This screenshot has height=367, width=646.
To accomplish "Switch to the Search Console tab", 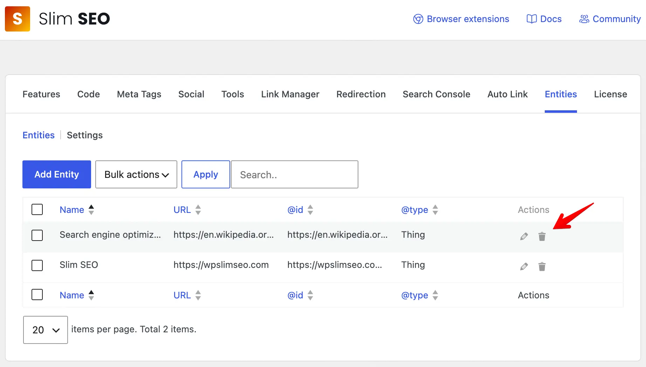I will [437, 94].
